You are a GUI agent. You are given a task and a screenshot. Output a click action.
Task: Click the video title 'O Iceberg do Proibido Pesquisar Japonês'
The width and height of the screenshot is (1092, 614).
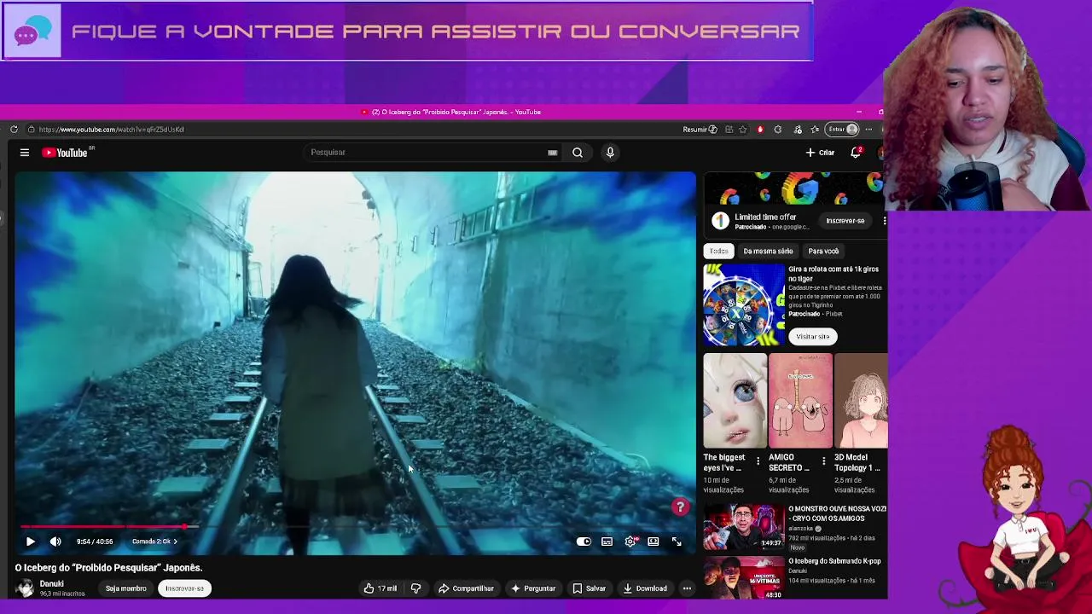108,568
